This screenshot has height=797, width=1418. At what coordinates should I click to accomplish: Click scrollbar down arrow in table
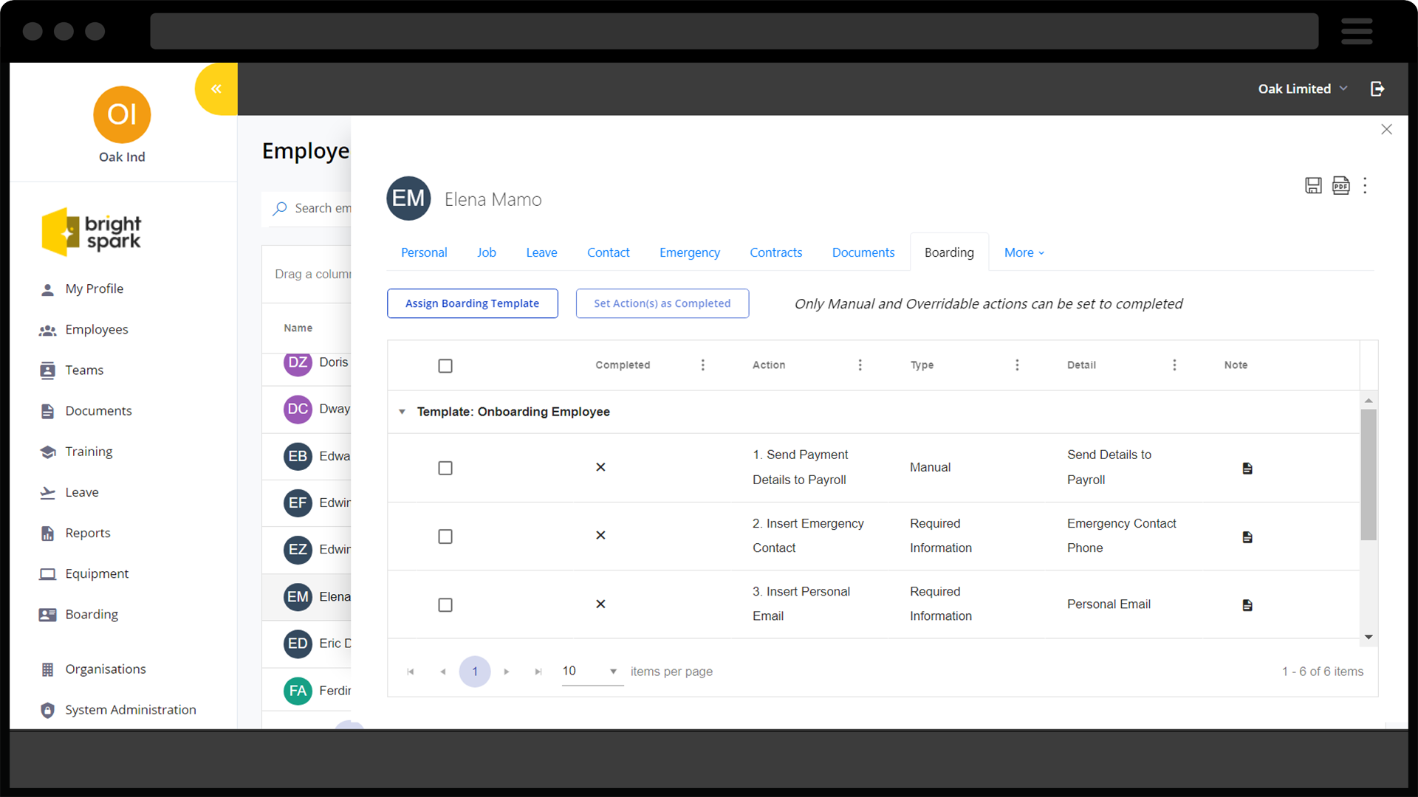tap(1369, 637)
